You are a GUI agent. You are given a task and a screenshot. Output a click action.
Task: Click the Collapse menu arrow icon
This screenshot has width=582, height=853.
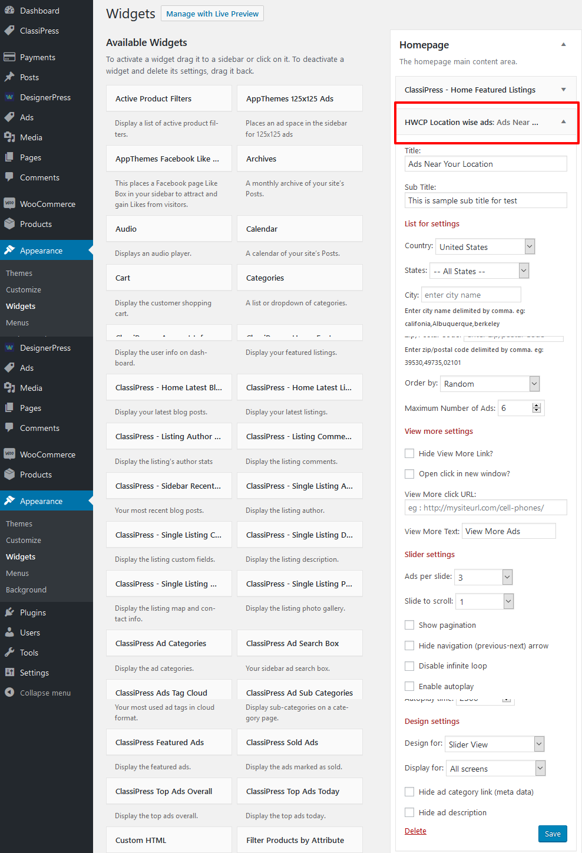tap(9, 693)
